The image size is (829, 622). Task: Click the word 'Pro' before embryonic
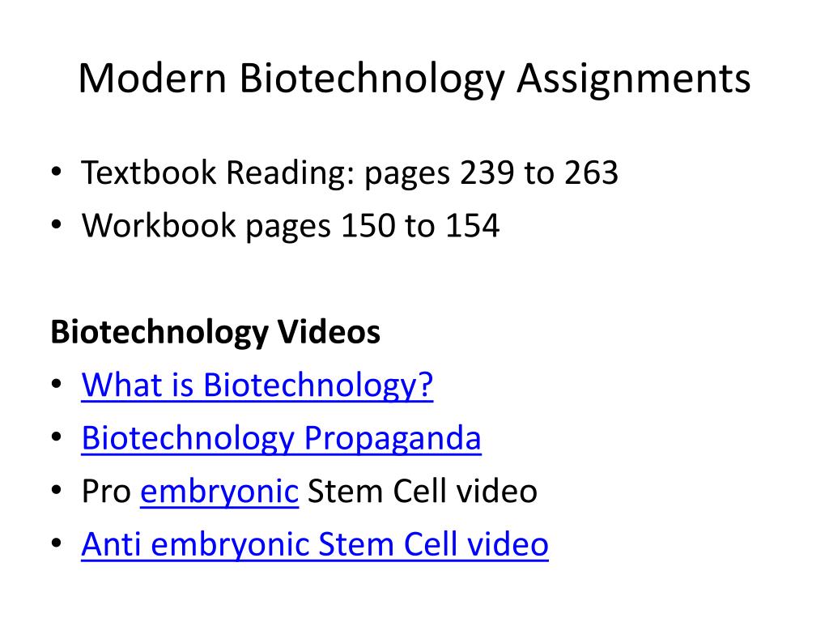click(106, 492)
